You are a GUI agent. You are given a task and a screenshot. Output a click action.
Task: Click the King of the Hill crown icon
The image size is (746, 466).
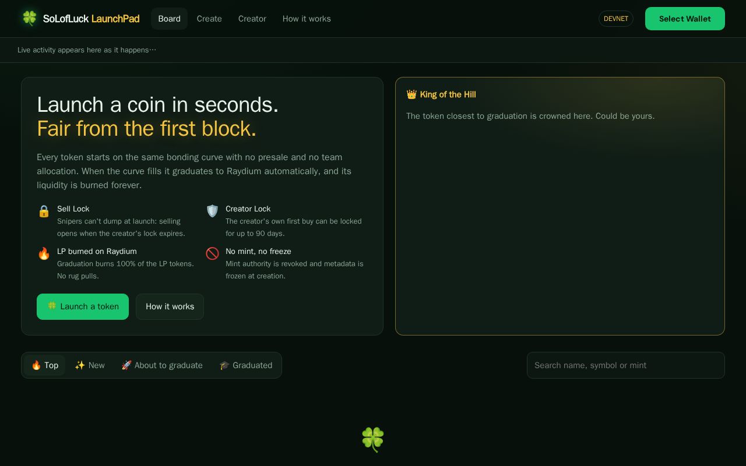tap(411, 94)
